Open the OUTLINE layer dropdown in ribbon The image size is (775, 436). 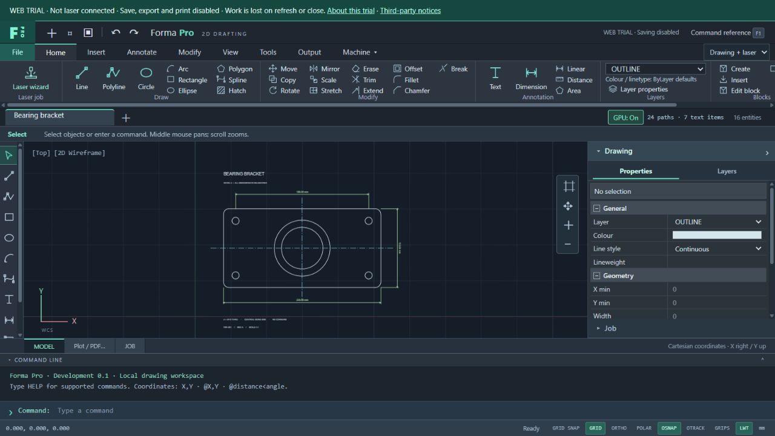pyautogui.click(x=656, y=69)
